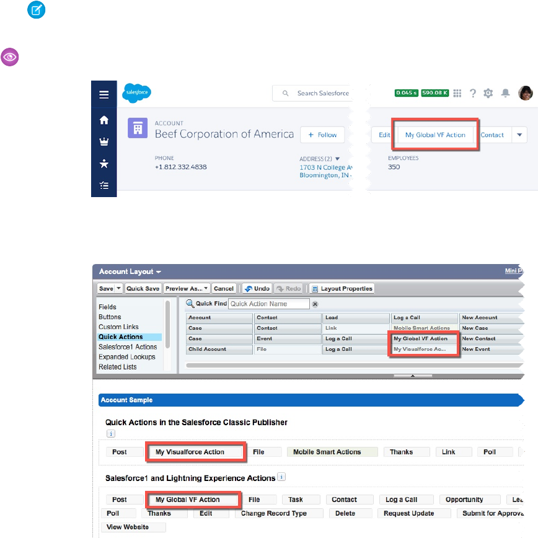
Task: Cancel the layout changes
Action: coord(223,289)
